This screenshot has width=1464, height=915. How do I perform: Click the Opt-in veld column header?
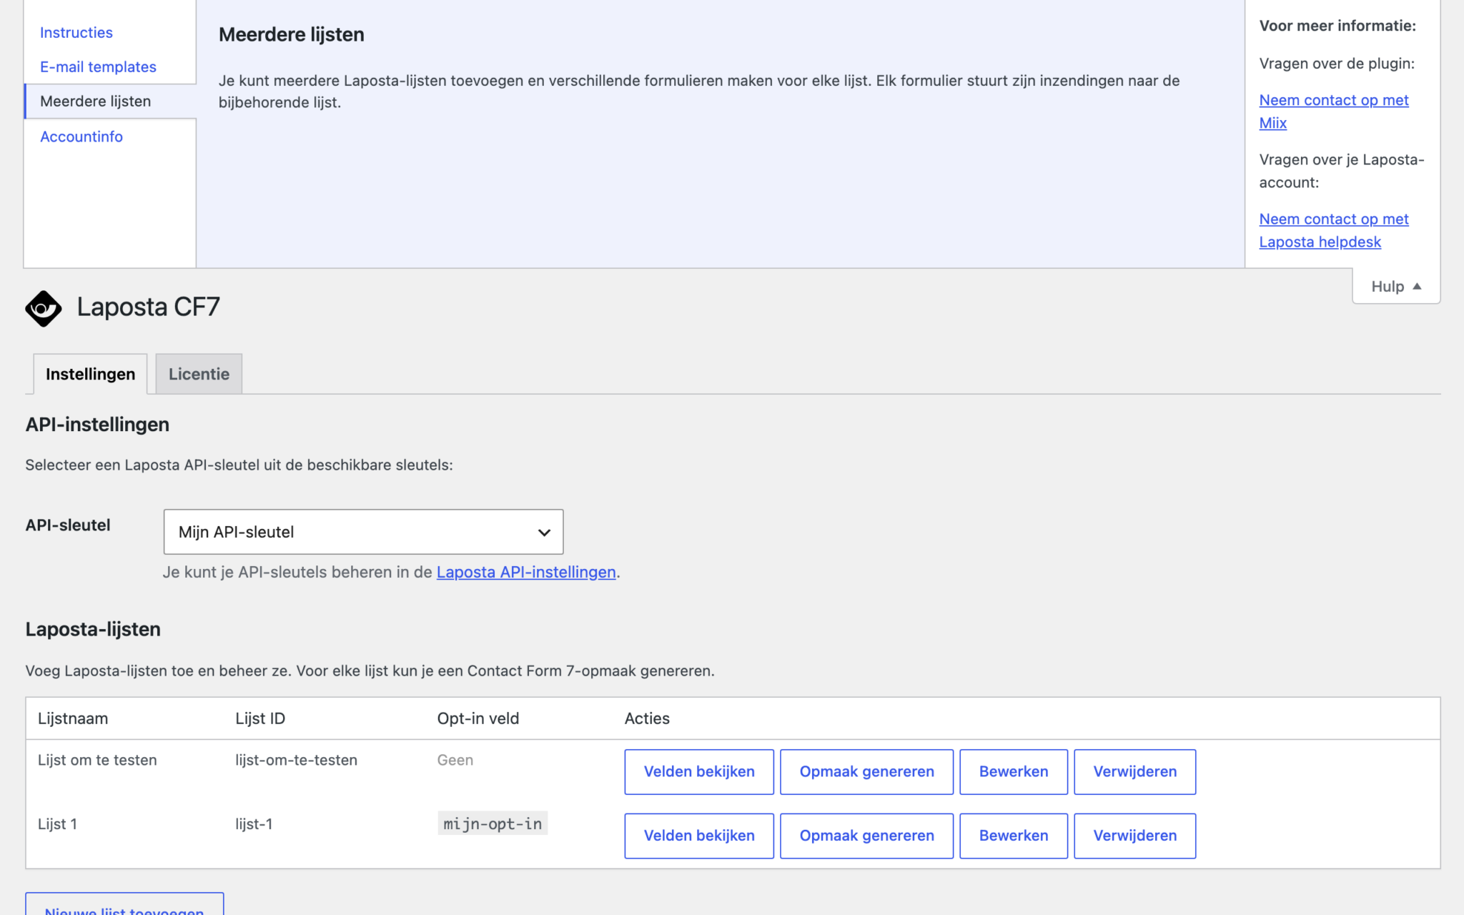pyautogui.click(x=478, y=718)
